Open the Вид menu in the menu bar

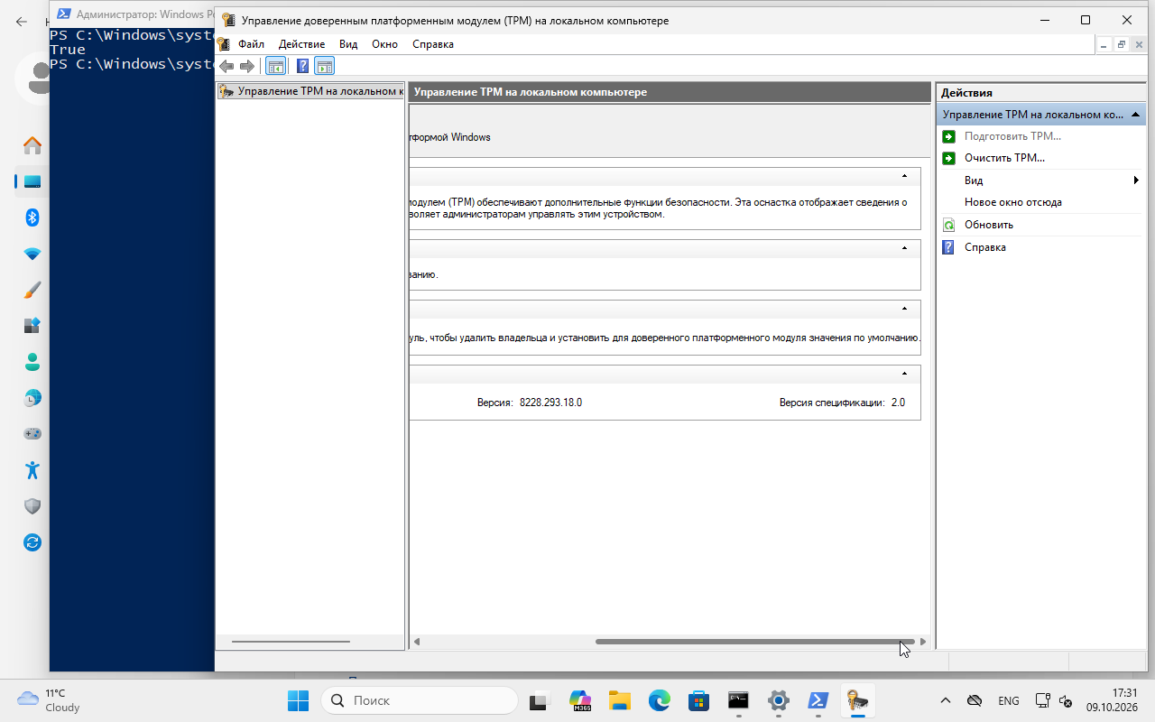click(348, 44)
